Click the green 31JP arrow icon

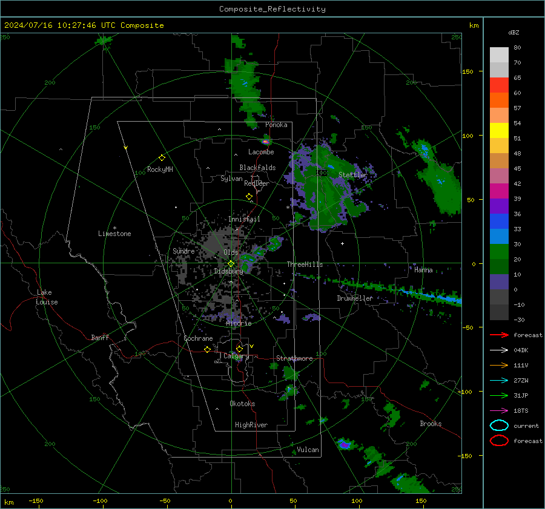[x=499, y=395]
